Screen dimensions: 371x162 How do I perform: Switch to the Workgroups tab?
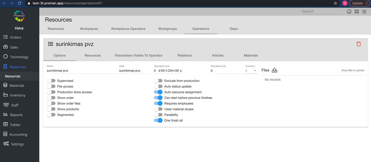tap(167, 29)
